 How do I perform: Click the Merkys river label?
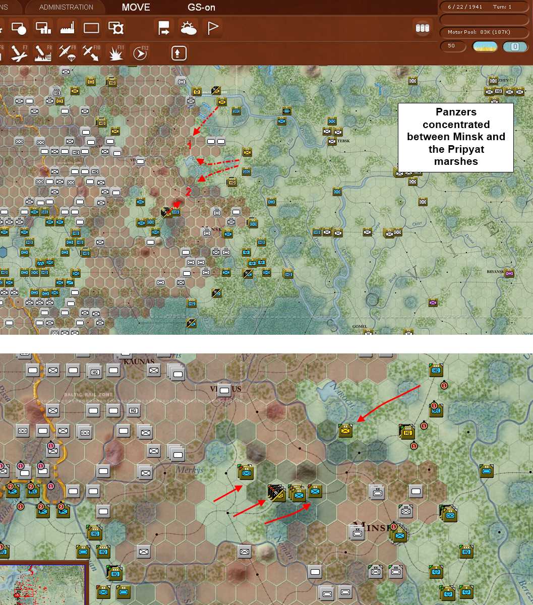click(189, 469)
